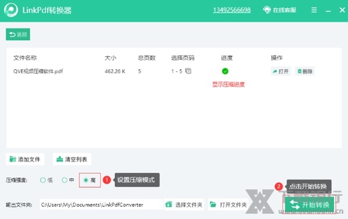Start conversion with 开始转换 button
The width and height of the screenshot is (348, 219).
coord(310,204)
